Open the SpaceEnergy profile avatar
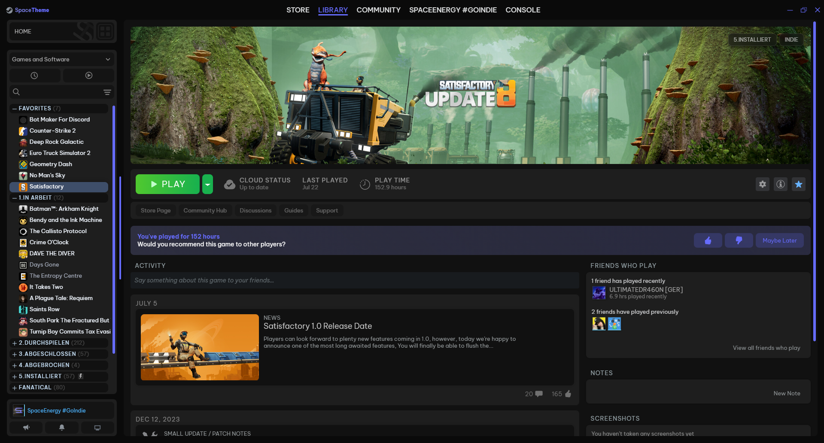Image resolution: width=824 pixels, height=443 pixels. click(x=18, y=411)
